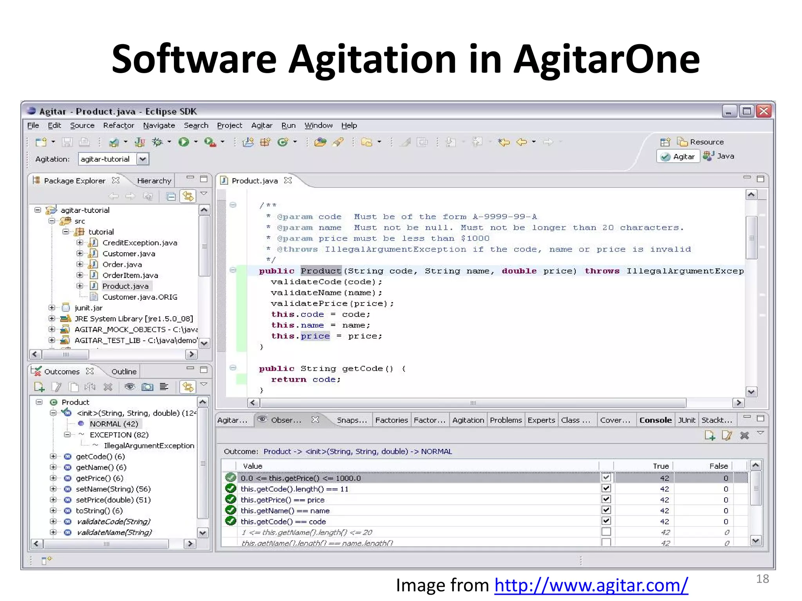Image resolution: width=802 pixels, height=601 pixels.
Task: Collapse the EXCEPTION (82) outcome node
Action: (x=67, y=435)
